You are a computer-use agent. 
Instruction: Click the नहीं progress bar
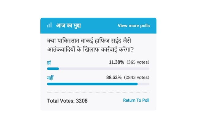[98, 84]
